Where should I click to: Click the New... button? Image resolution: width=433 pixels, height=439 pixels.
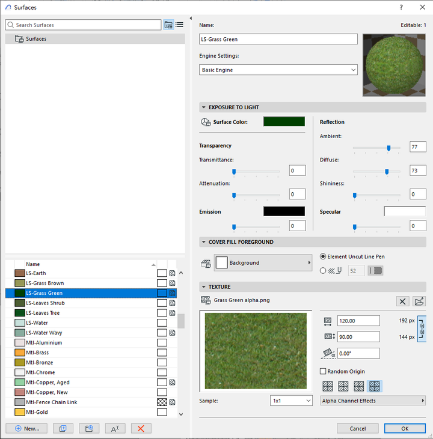tap(26, 428)
